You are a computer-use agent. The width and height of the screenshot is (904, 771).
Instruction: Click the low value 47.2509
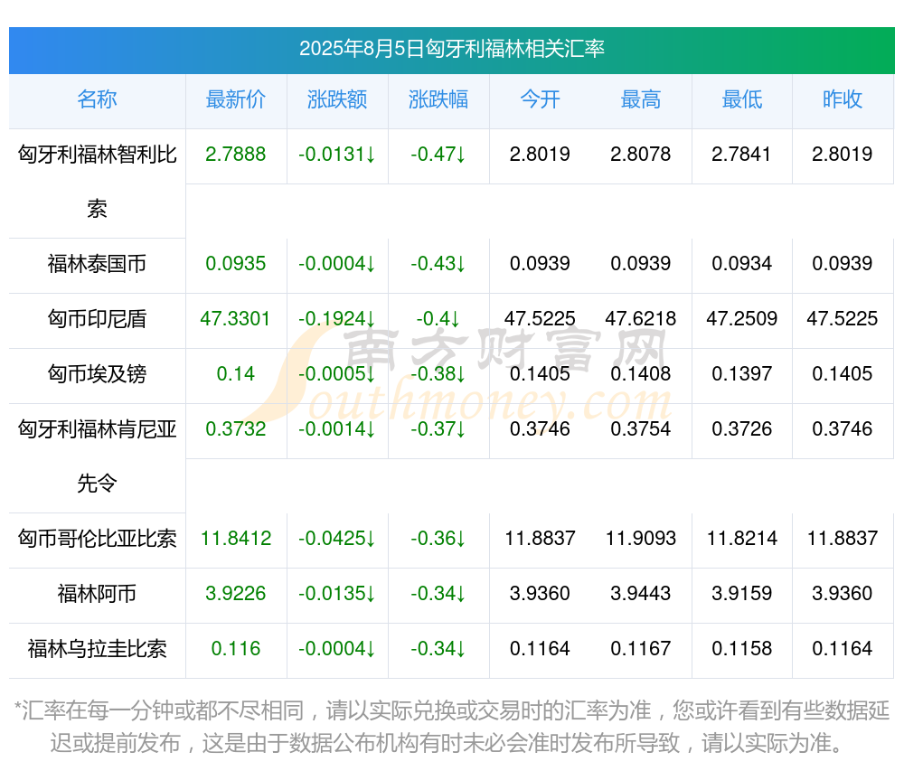pos(742,319)
